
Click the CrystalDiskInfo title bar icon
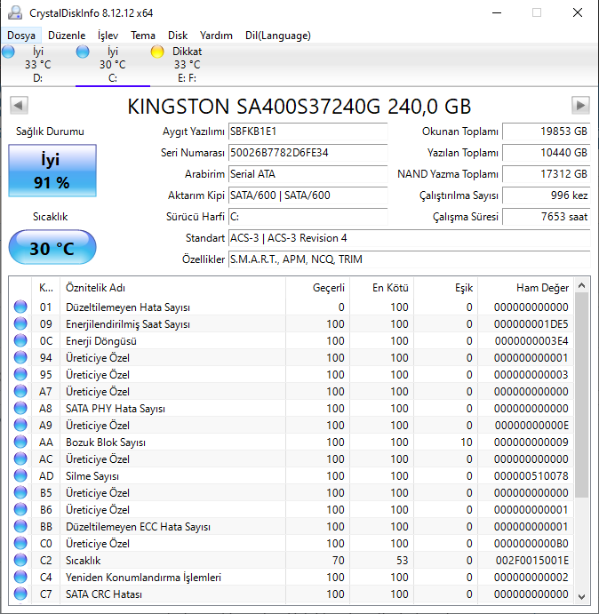[15, 12]
